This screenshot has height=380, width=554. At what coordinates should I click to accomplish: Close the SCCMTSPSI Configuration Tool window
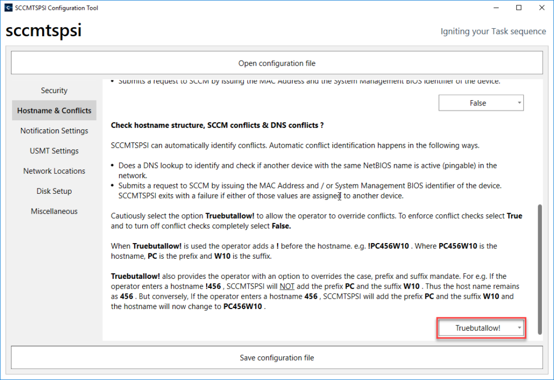click(x=542, y=8)
